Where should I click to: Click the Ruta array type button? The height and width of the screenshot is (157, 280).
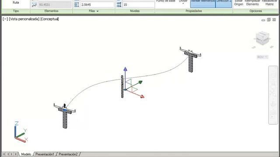(16, 3)
